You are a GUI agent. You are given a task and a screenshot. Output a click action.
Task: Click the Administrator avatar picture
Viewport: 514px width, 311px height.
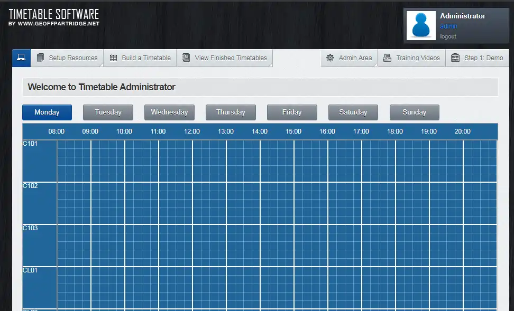coord(420,25)
